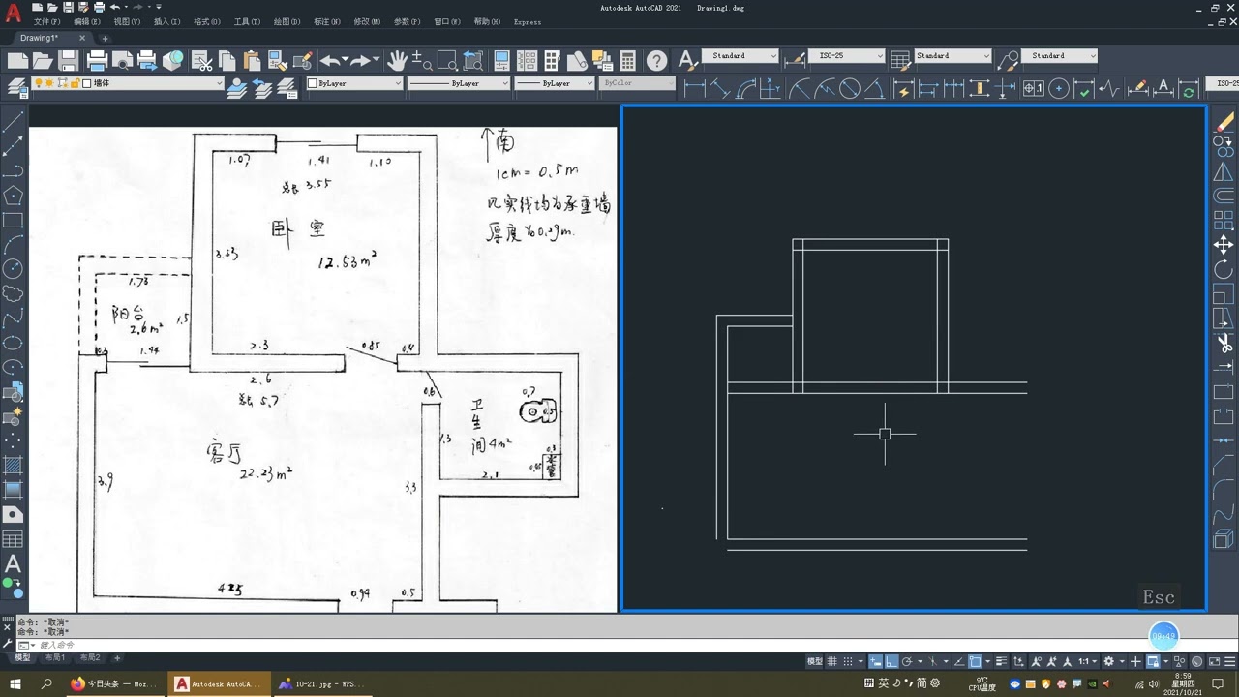Add a new drawing tab with plus button
The height and width of the screenshot is (697, 1239).
pyautogui.click(x=105, y=39)
